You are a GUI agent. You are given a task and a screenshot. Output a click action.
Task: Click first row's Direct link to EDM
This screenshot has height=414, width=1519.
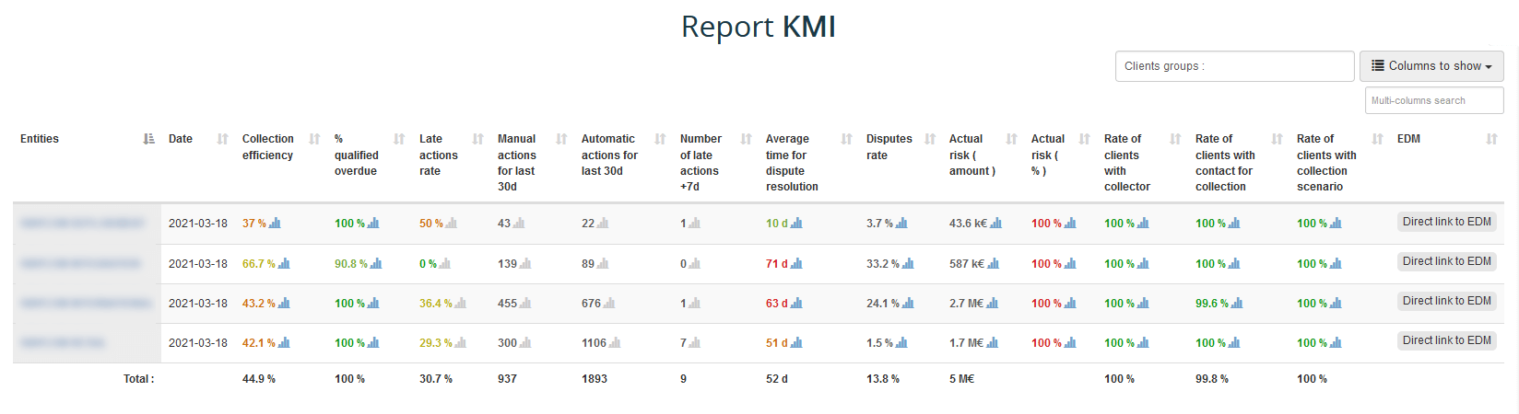pyautogui.click(x=1446, y=222)
